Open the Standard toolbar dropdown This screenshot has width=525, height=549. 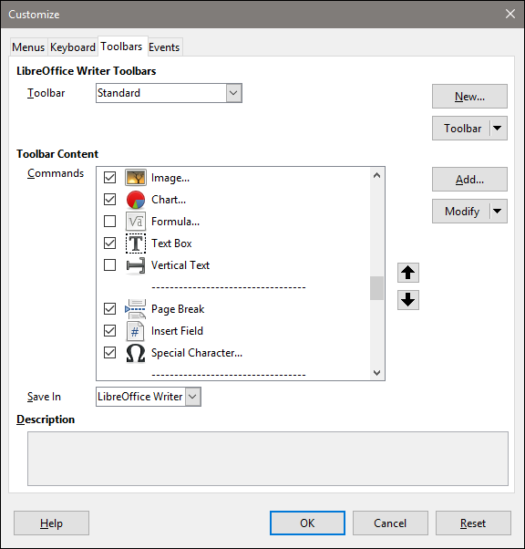click(x=234, y=93)
